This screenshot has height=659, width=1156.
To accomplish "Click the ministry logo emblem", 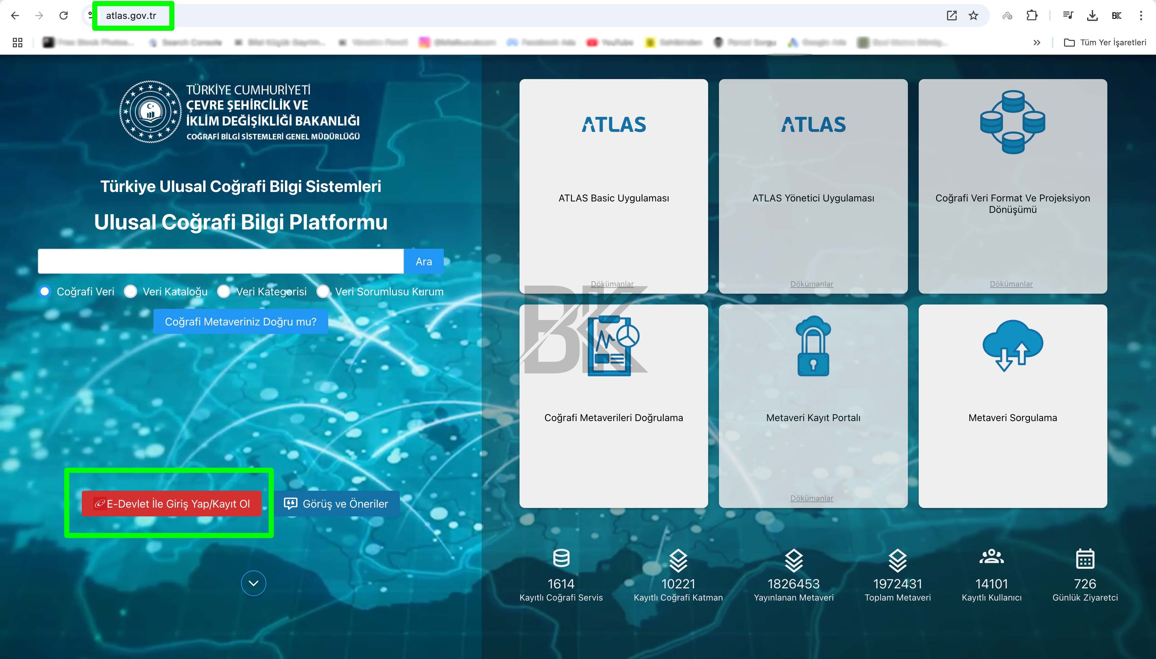I will click(x=150, y=111).
